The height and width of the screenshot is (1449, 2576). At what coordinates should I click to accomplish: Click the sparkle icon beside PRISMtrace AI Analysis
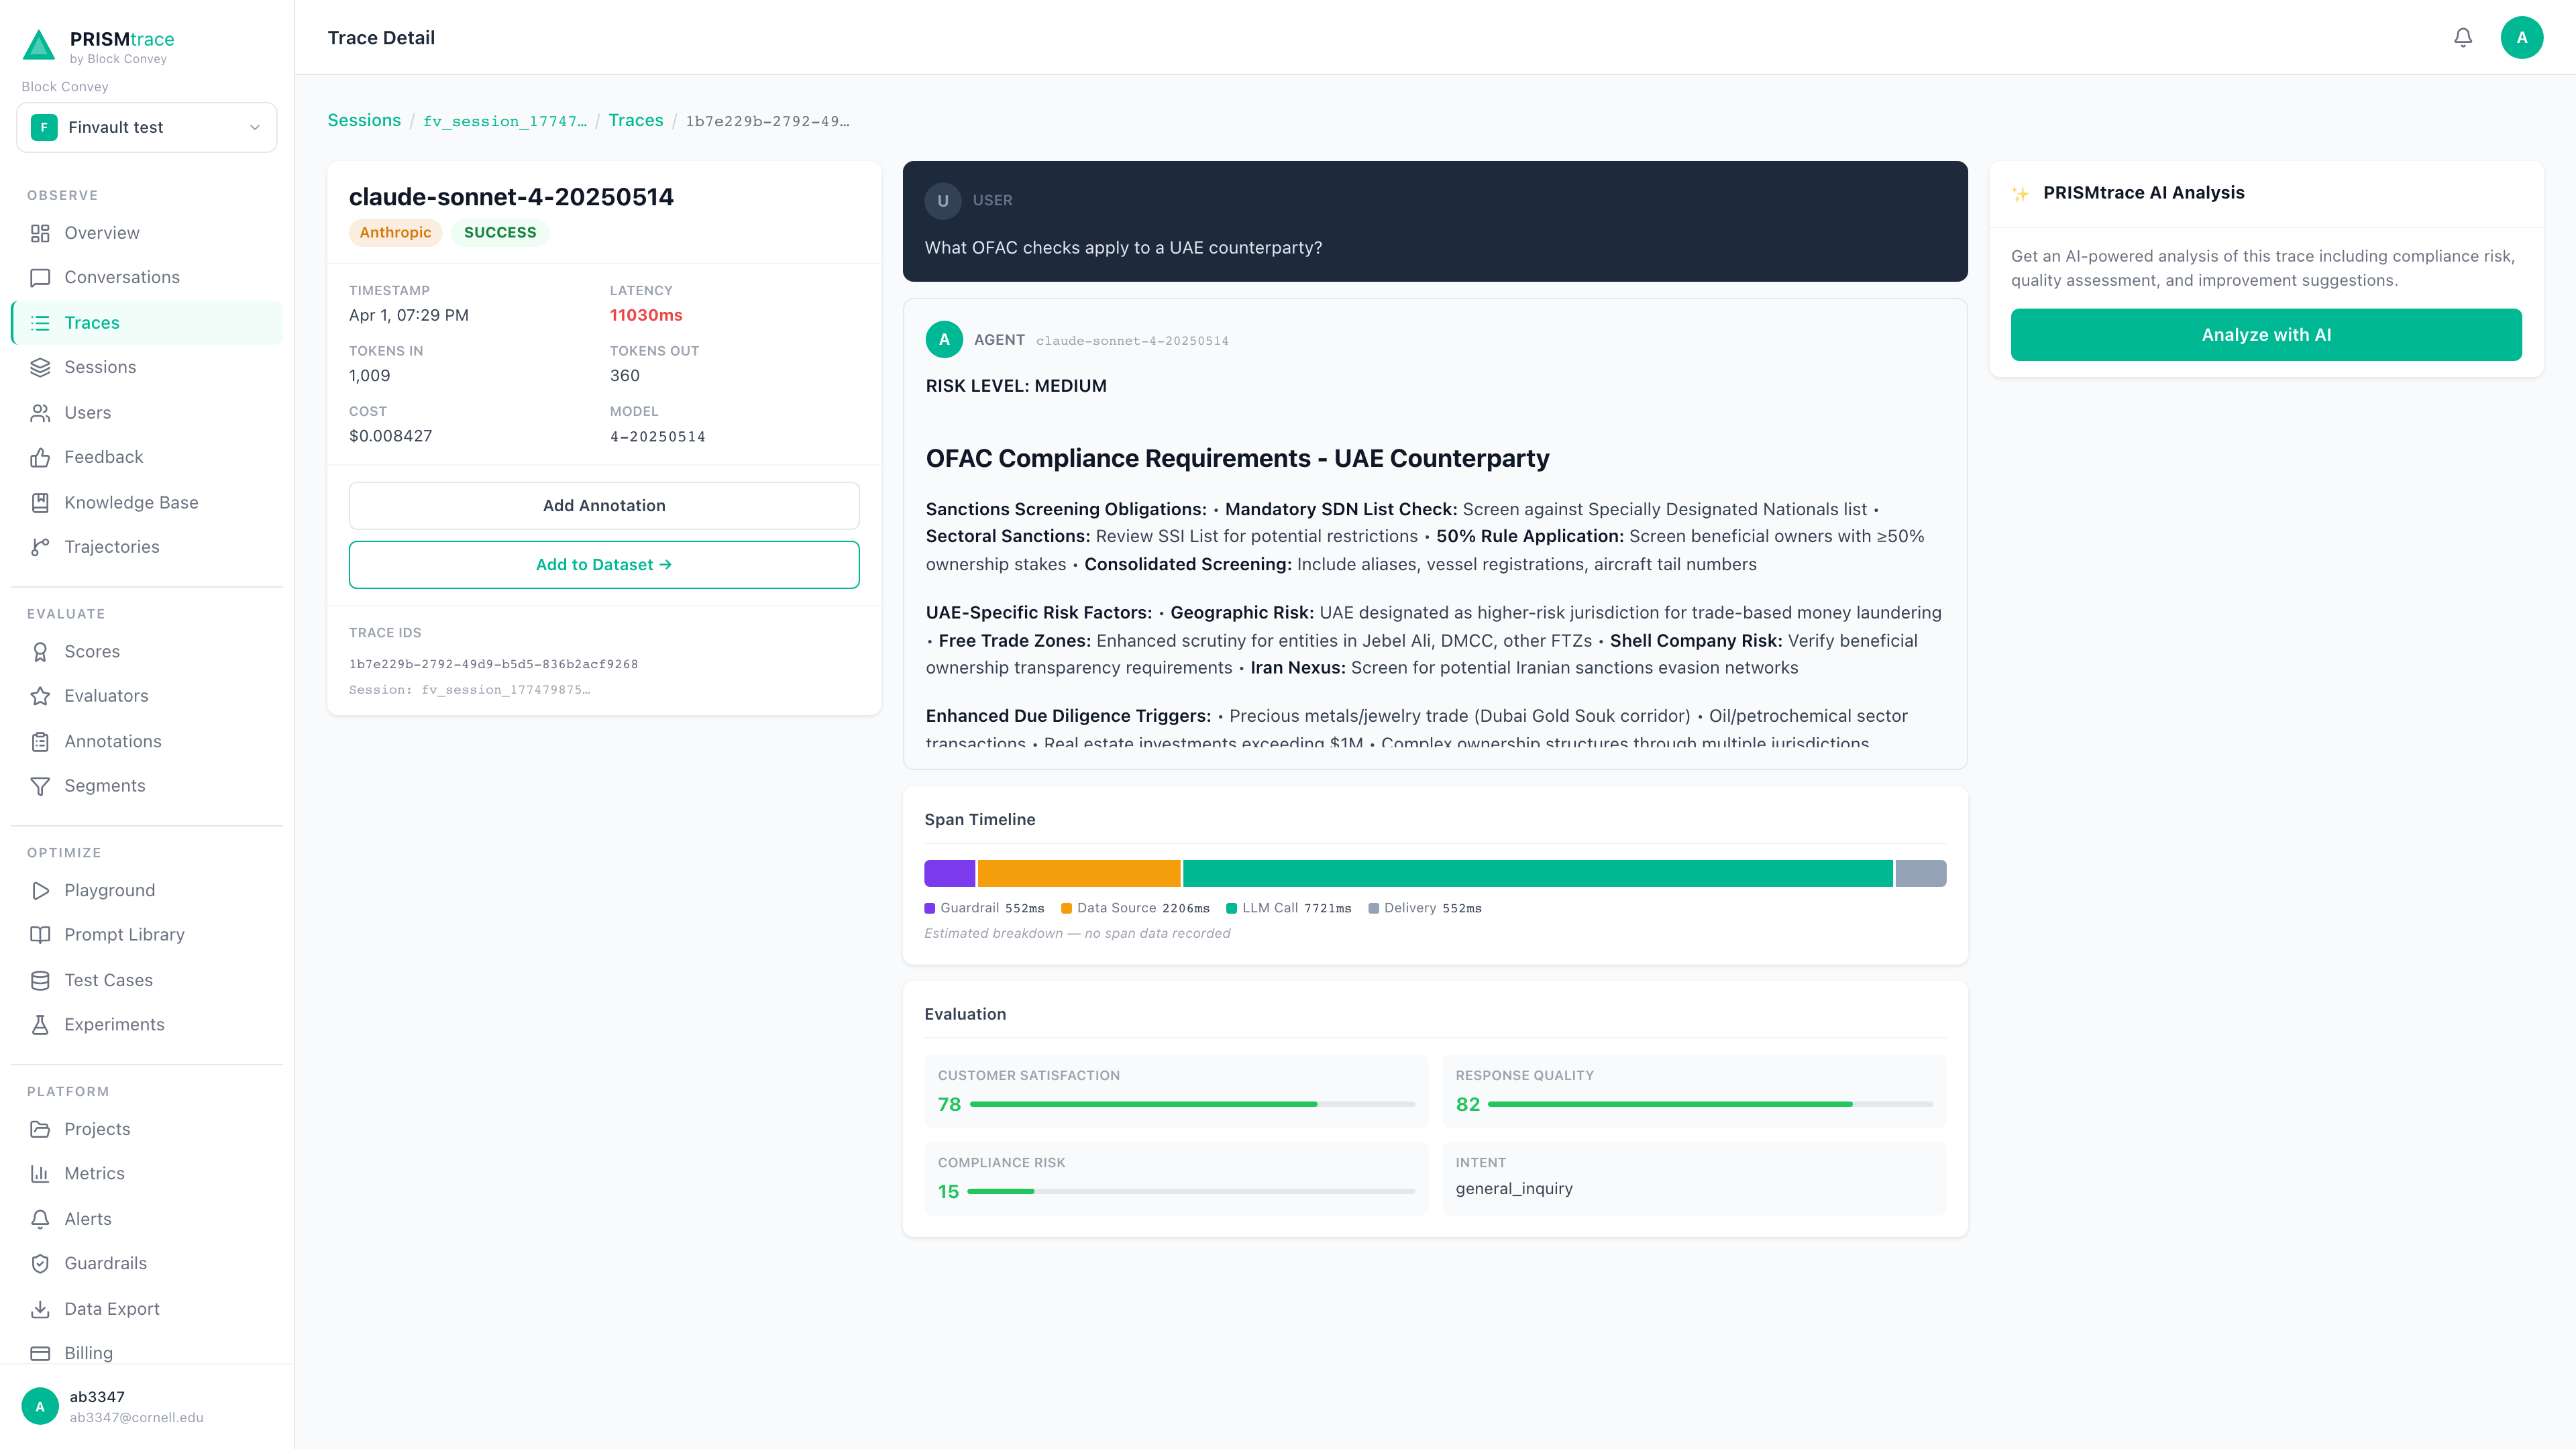(2020, 194)
